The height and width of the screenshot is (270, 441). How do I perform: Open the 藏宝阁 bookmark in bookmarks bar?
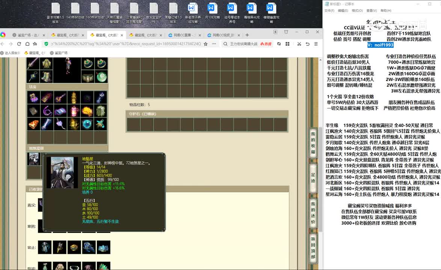[x=34, y=53]
